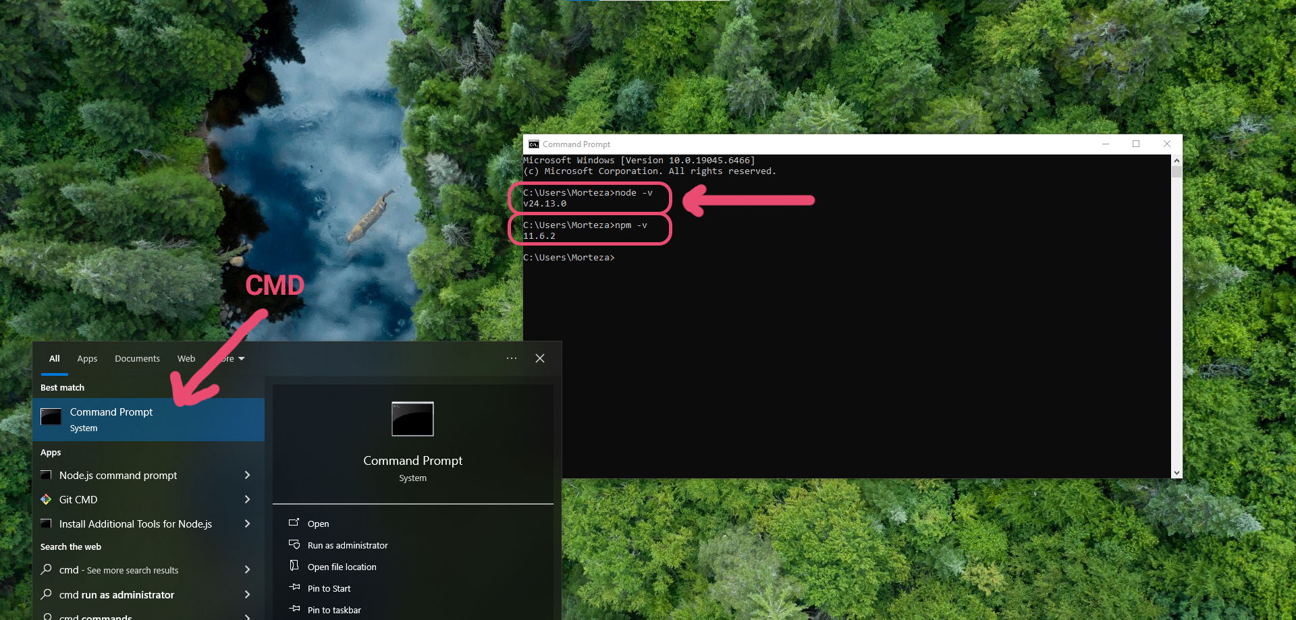Click the Open action icon in preview pane

[294, 523]
